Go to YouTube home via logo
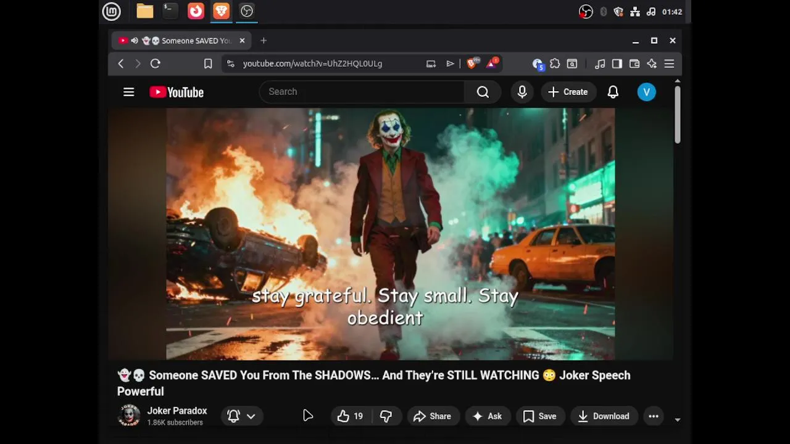 (177, 92)
